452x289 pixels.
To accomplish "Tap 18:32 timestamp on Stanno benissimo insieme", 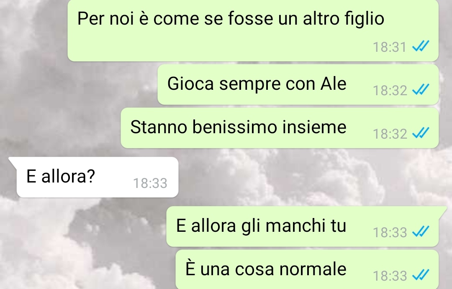I will pos(390,134).
